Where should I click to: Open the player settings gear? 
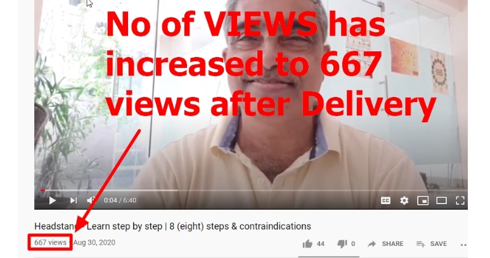pyautogui.click(x=404, y=200)
